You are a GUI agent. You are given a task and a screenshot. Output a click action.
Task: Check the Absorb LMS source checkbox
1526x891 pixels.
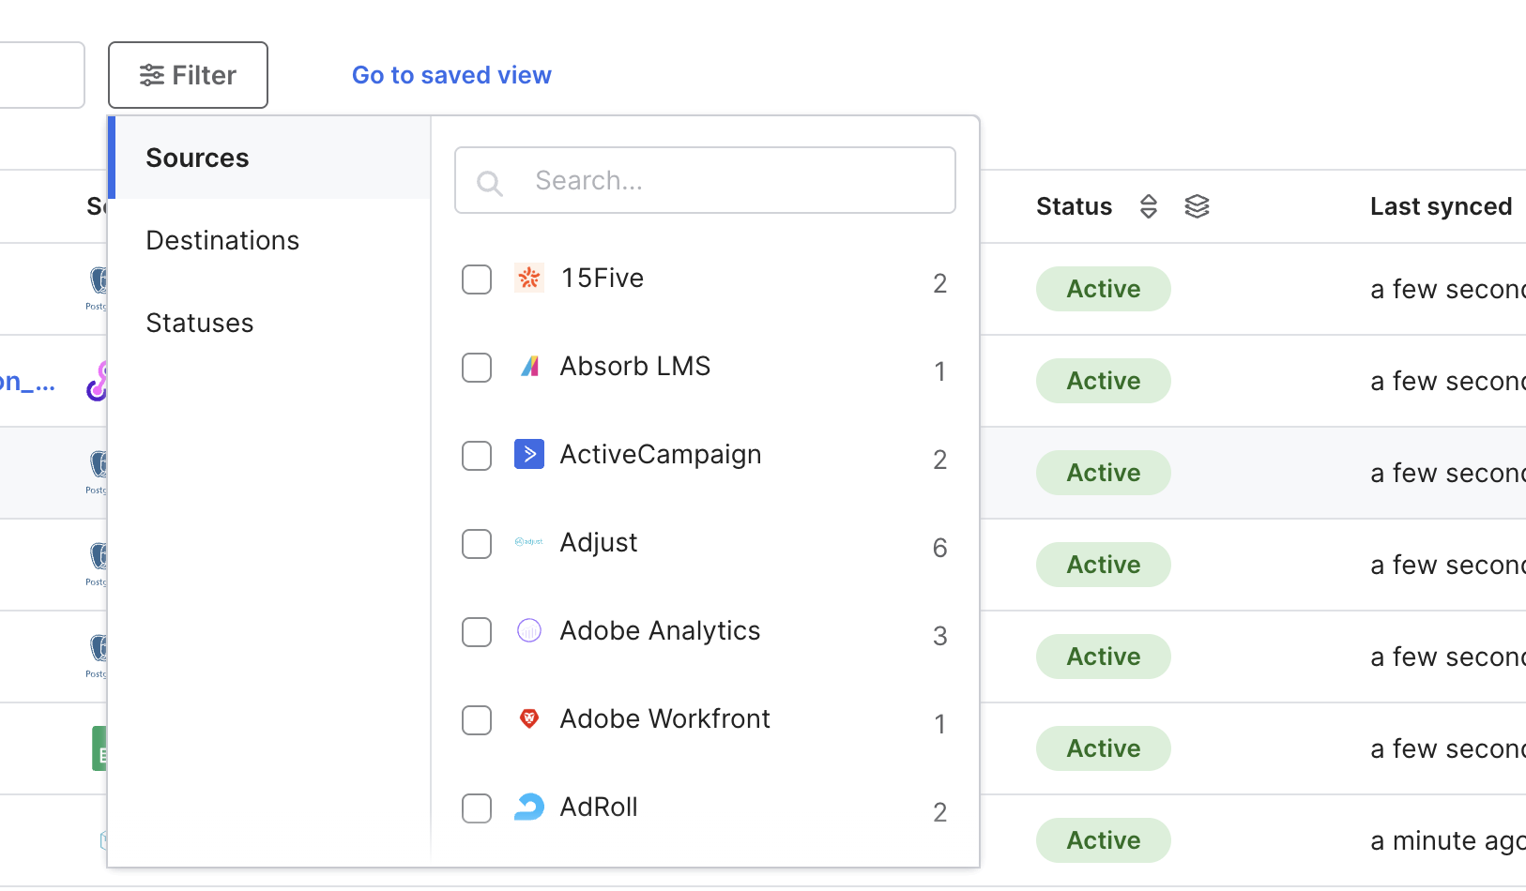point(477,367)
